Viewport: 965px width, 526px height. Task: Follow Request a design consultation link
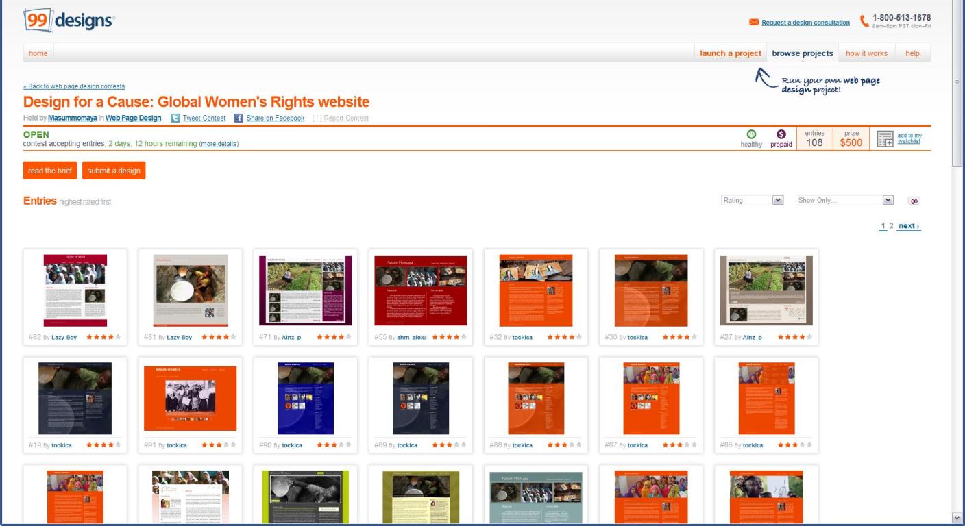point(805,23)
